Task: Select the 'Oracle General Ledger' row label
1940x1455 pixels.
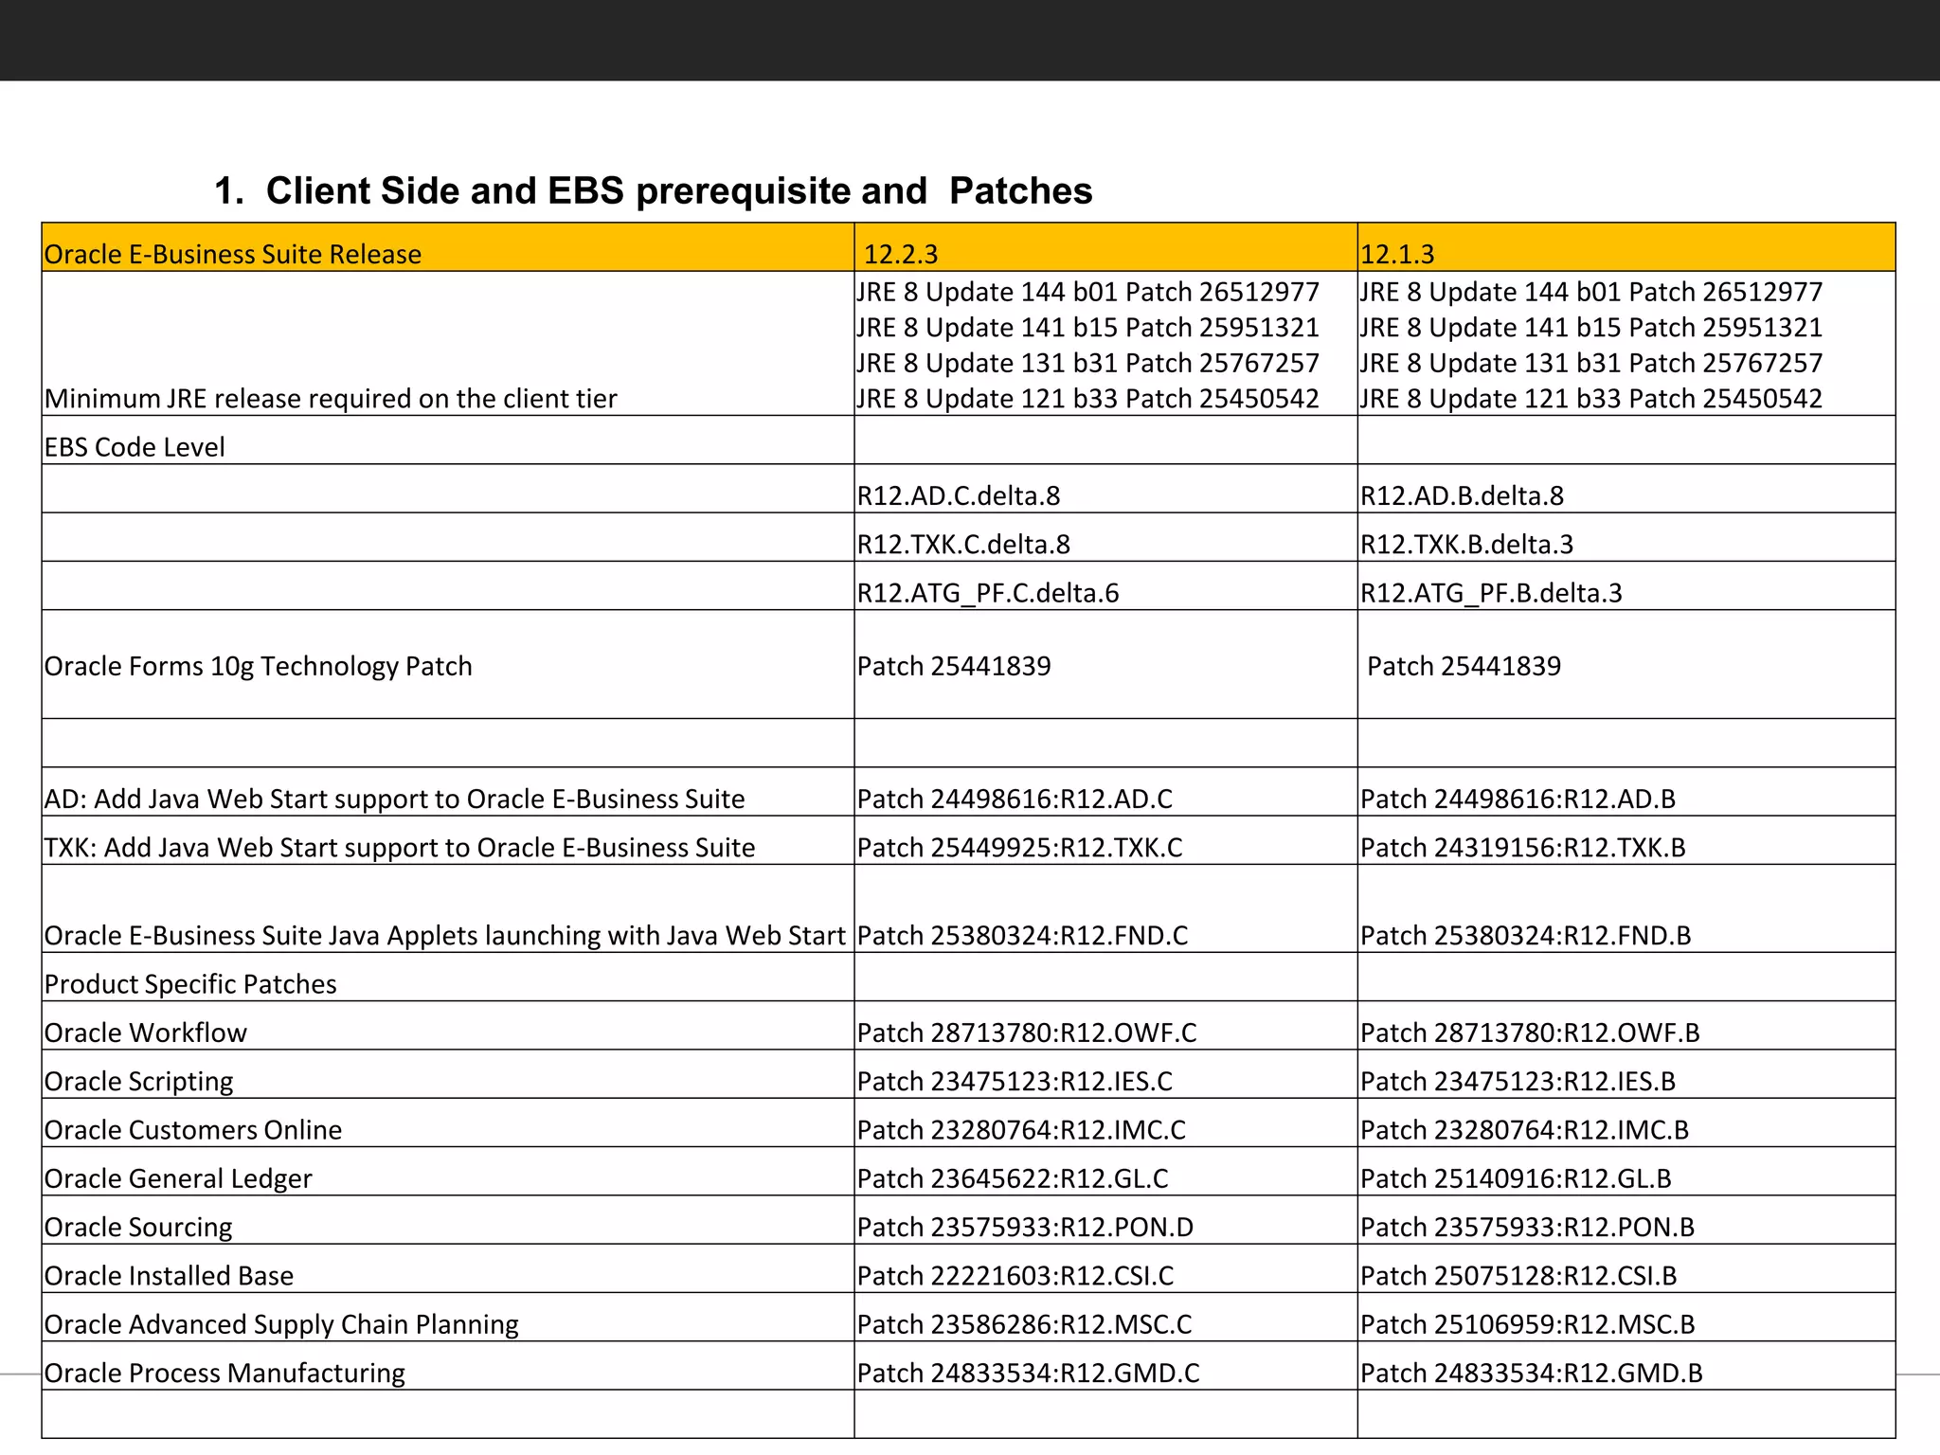Action: click(178, 1178)
